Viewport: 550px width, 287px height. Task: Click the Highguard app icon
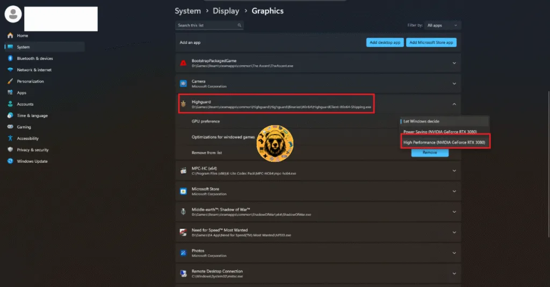[183, 104]
